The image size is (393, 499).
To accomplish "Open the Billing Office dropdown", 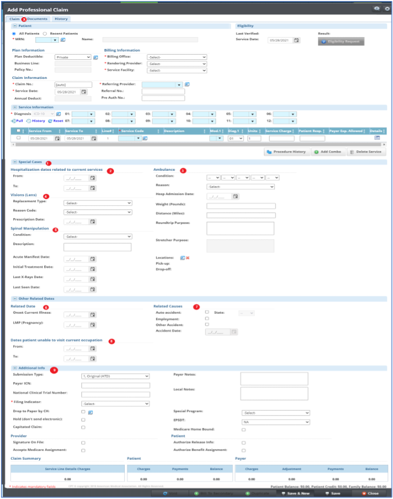I will pyautogui.click(x=176, y=57).
